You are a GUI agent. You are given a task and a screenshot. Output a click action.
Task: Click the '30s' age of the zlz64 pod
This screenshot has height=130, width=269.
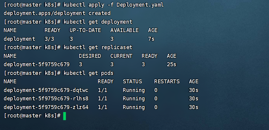[193, 107]
